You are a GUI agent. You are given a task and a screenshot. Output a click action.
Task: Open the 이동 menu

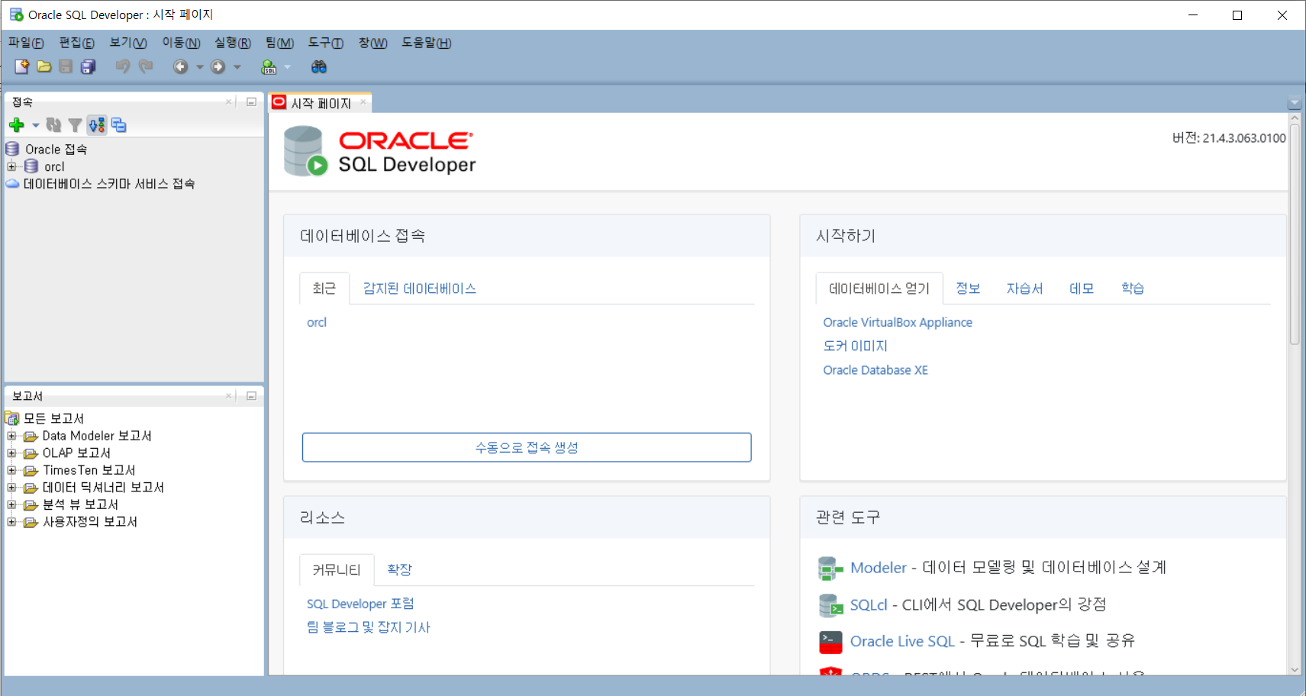coord(181,43)
